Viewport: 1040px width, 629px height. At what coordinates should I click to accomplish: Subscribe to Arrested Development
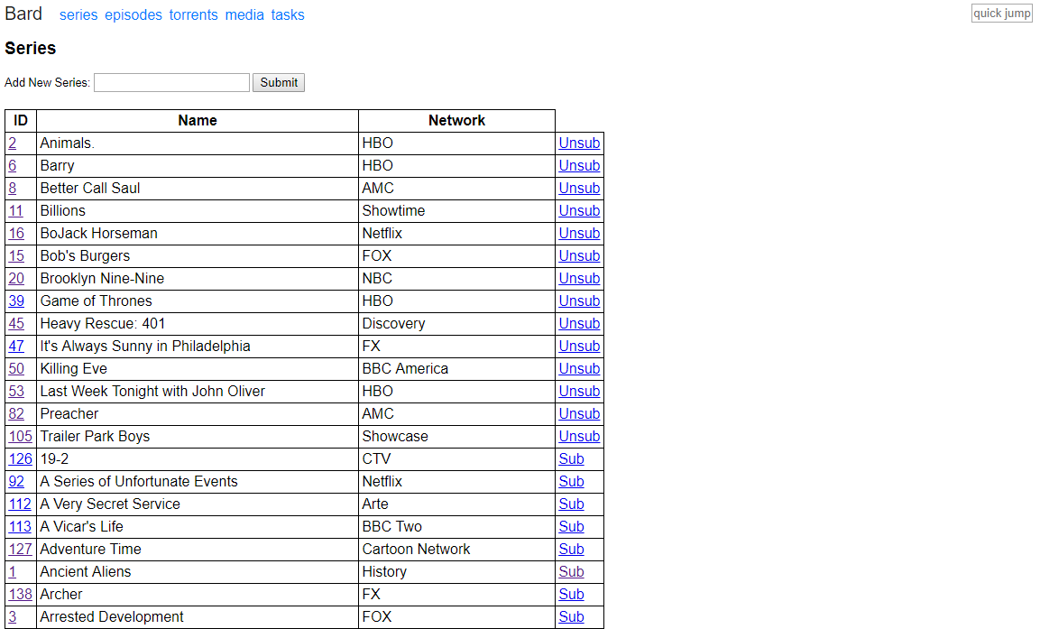tap(571, 616)
